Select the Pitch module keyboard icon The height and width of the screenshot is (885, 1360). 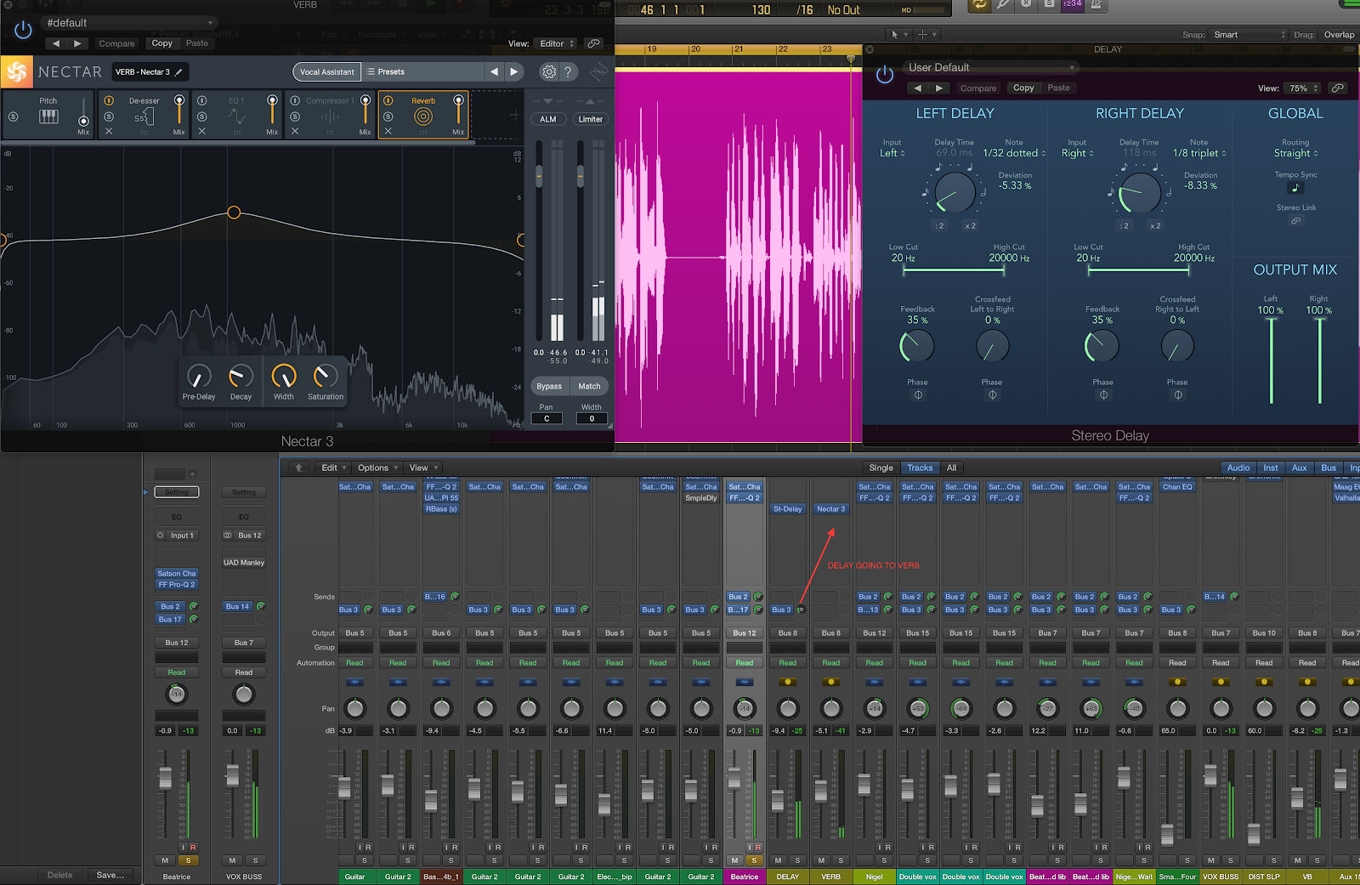pos(48,116)
